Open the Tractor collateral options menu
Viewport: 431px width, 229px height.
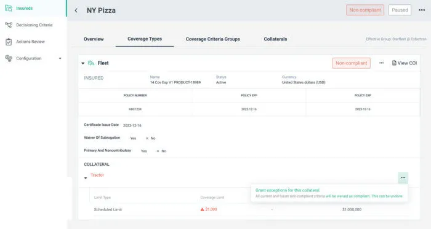[x=403, y=177]
